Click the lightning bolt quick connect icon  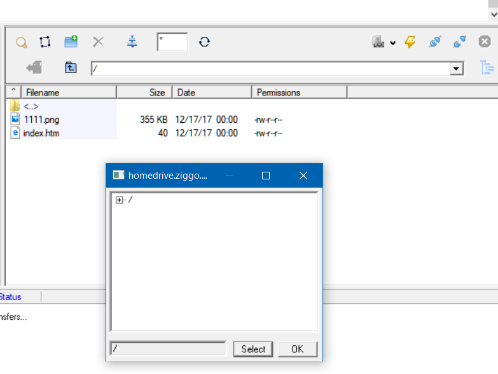[410, 42]
